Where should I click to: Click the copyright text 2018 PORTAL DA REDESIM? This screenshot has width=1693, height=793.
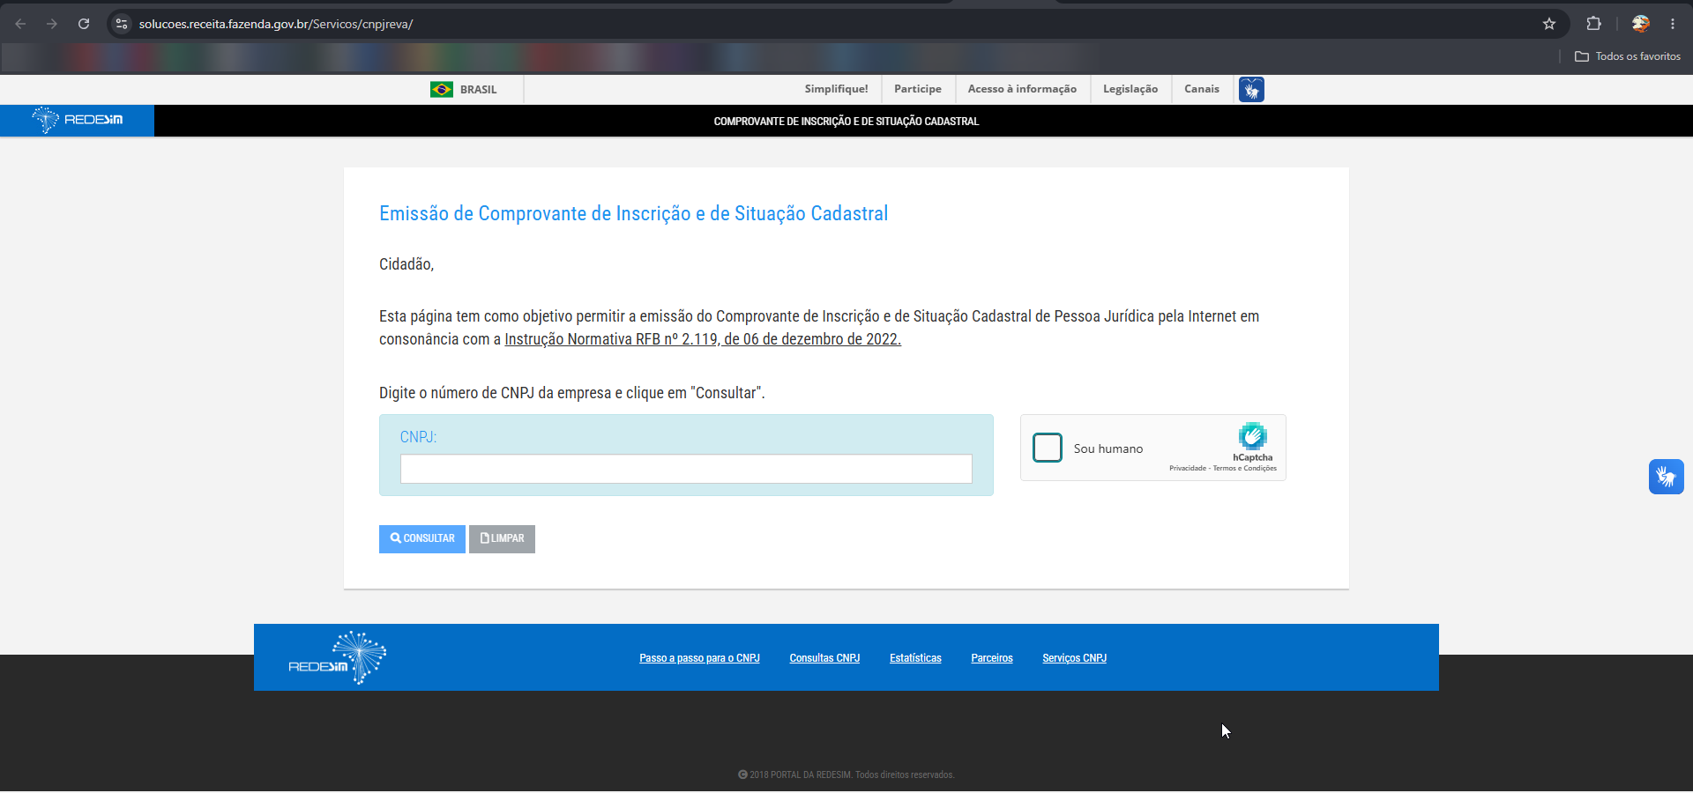point(846,775)
